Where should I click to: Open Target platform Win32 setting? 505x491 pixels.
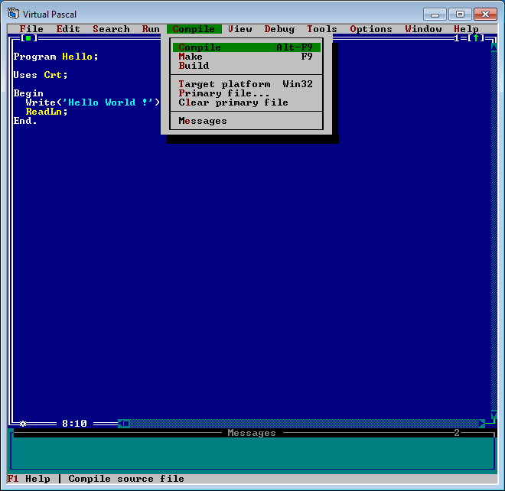246,84
